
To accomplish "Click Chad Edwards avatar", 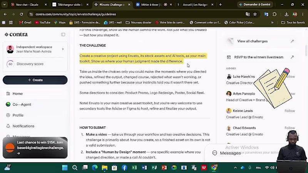I will pos(229,128).
